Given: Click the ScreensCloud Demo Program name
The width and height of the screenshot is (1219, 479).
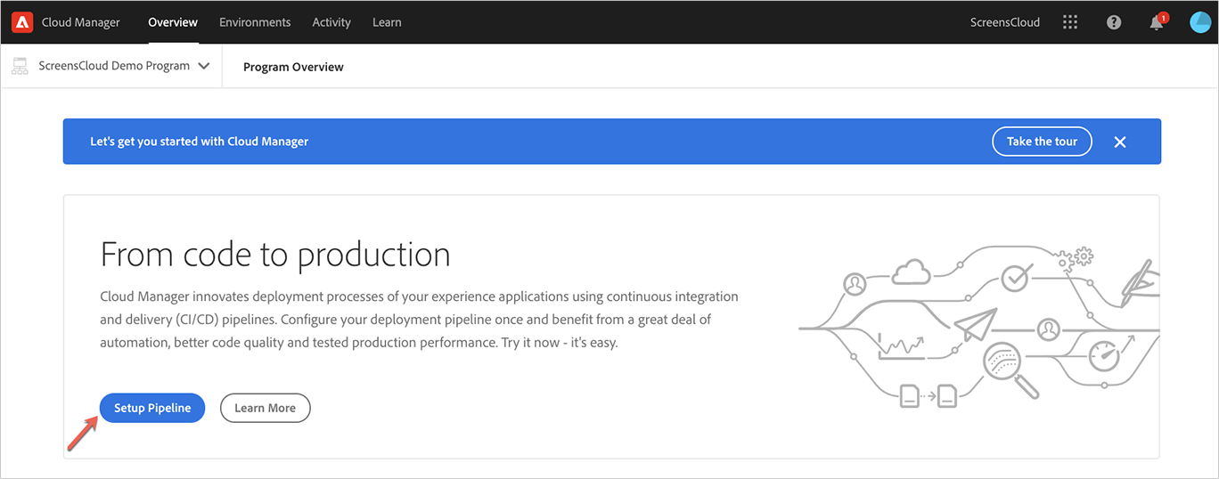Looking at the screenshot, I should click(x=114, y=66).
